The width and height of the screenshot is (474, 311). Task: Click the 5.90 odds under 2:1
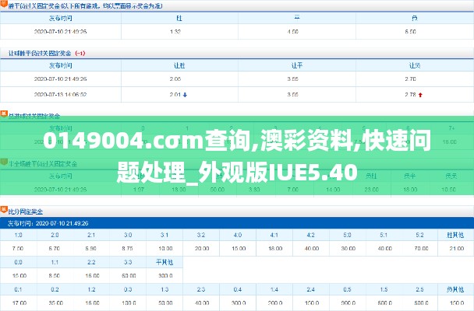[91, 249]
